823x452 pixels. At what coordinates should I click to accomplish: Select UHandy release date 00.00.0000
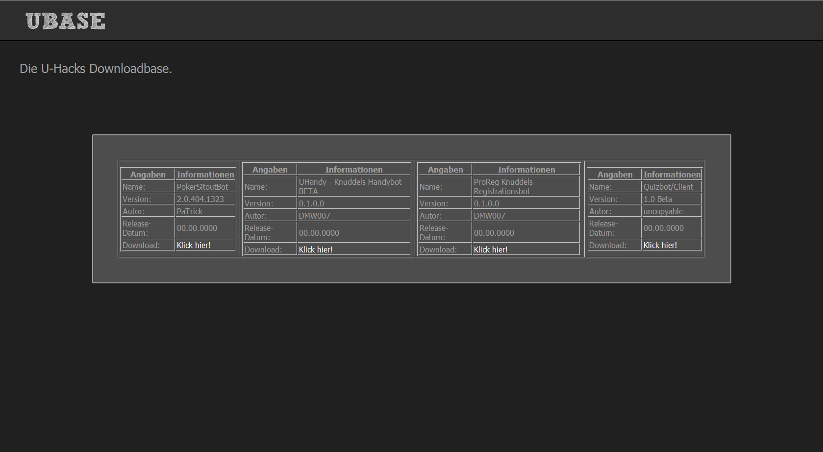tap(353, 233)
